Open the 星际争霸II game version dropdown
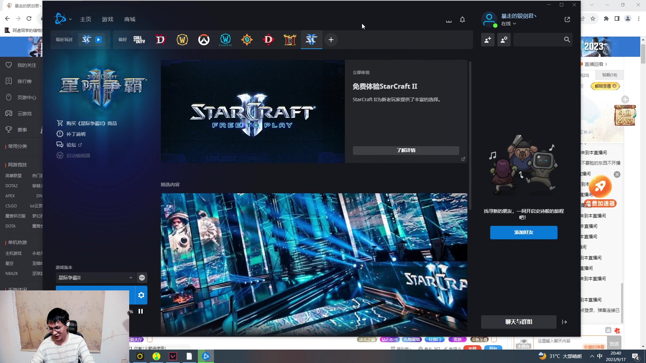 (95, 278)
